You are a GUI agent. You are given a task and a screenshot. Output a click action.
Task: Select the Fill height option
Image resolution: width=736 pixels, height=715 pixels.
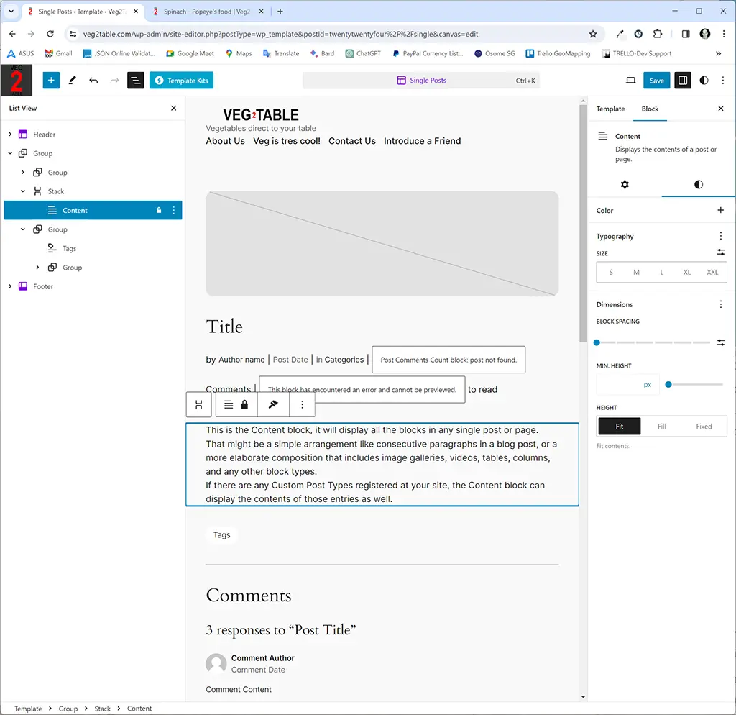pyautogui.click(x=661, y=426)
